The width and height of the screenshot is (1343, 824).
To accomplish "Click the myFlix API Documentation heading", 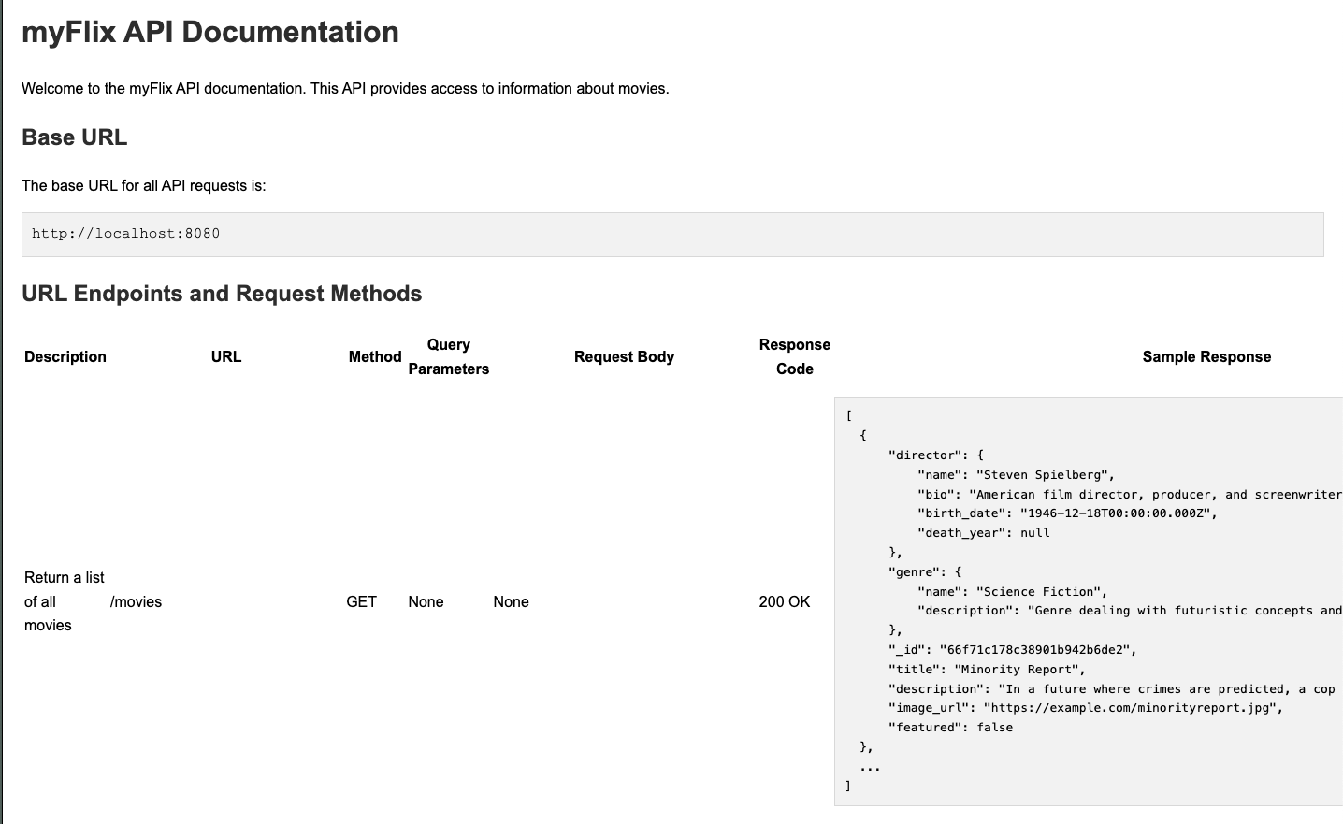I will 209,31.
